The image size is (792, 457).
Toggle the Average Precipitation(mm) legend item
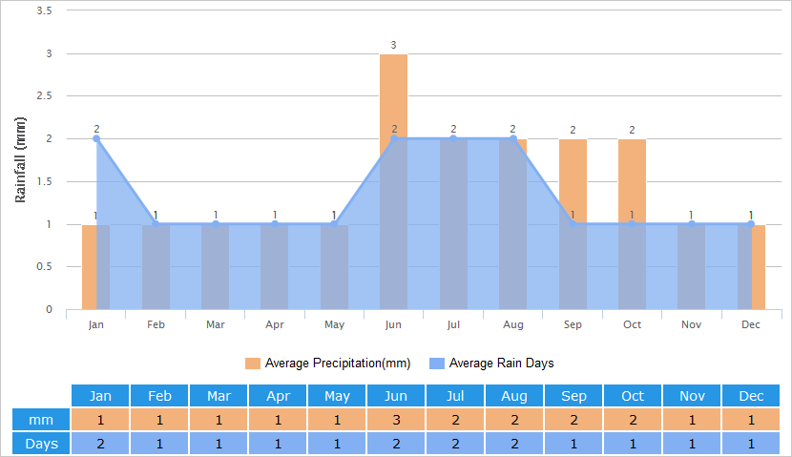click(x=337, y=364)
